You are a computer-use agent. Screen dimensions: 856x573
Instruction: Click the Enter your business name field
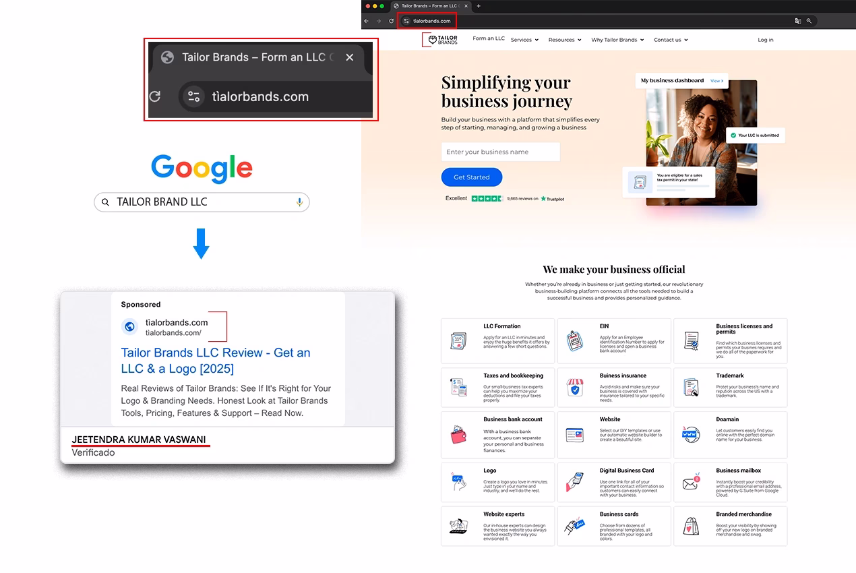click(500, 152)
